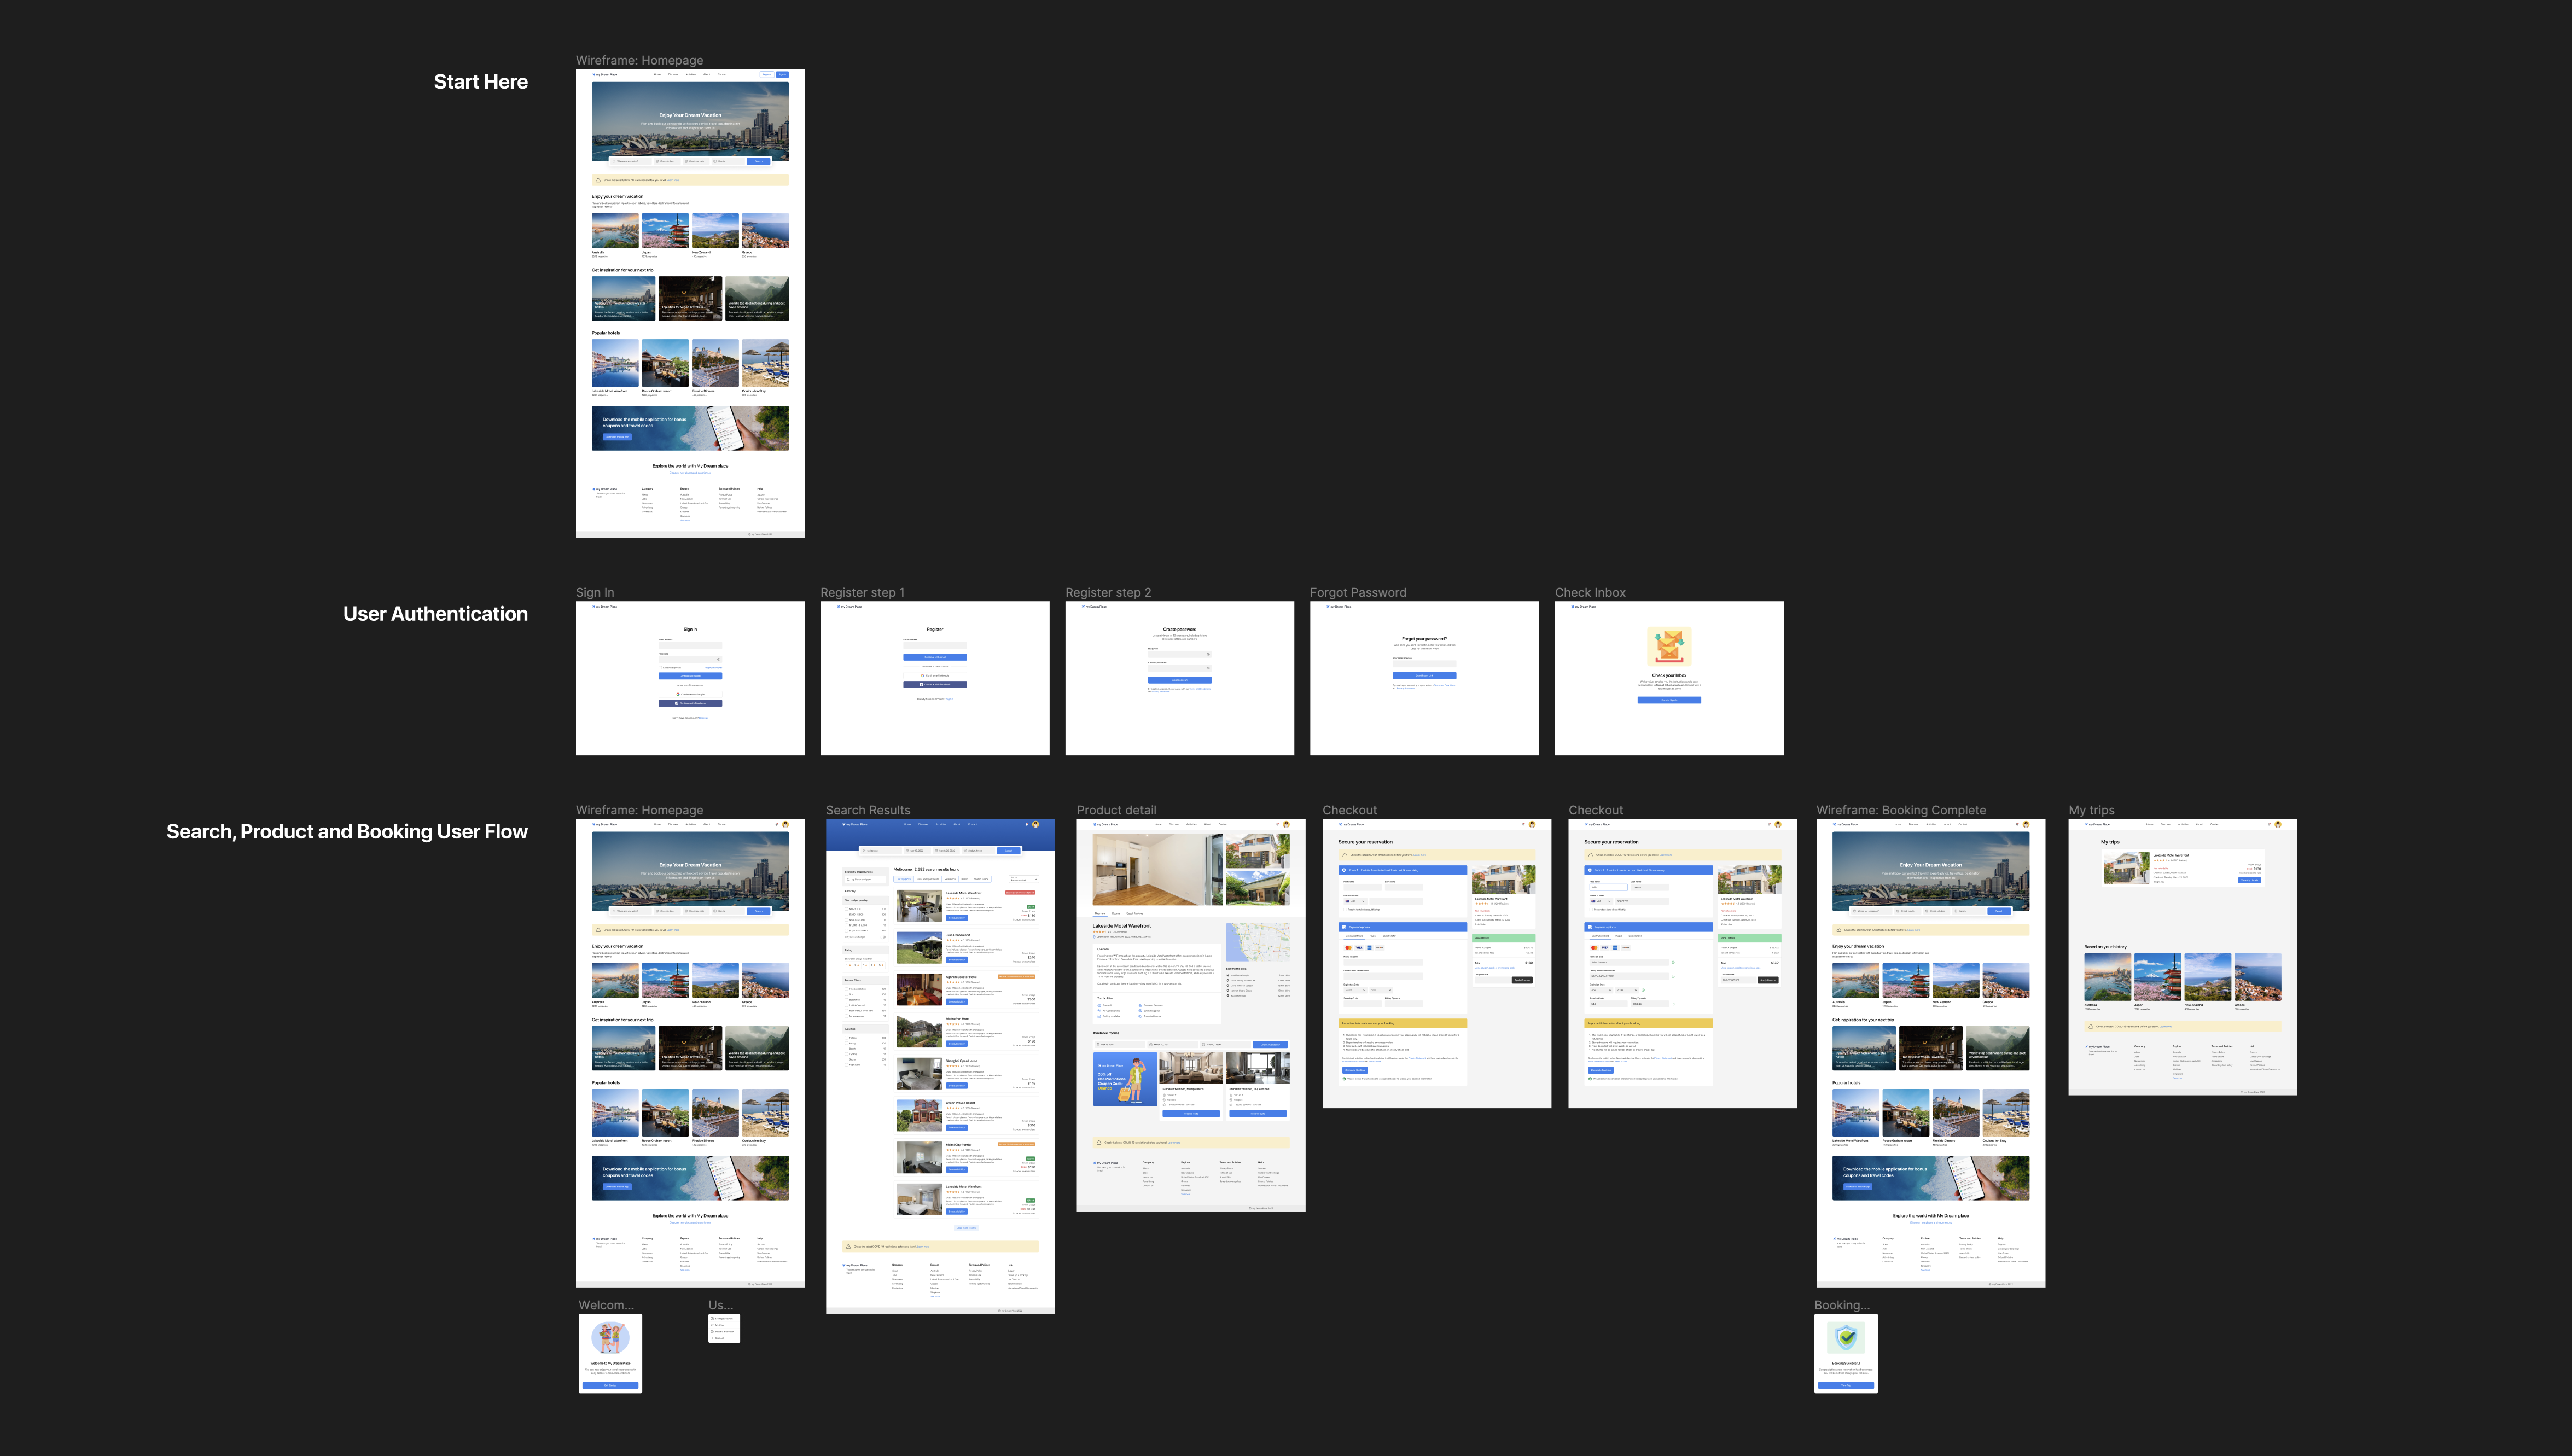Click the envelope illustration in Check Inbox frame
The width and height of the screenshot is (2572, 1456).
[1669, 646]
